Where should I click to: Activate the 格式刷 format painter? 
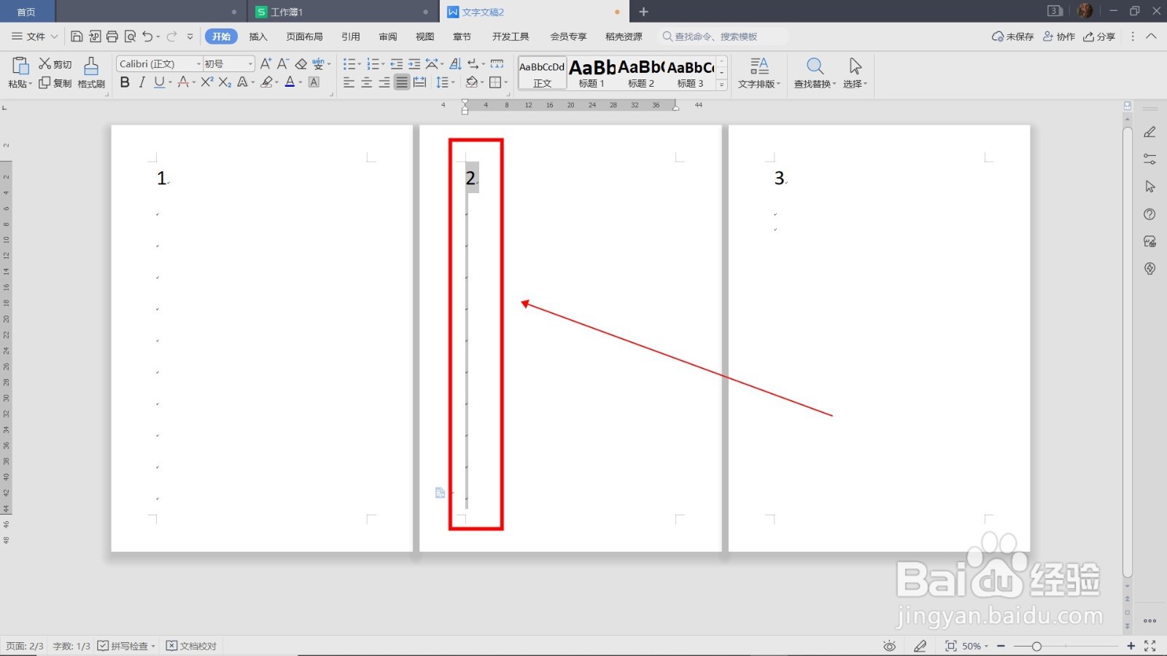(x=91, y=73)
